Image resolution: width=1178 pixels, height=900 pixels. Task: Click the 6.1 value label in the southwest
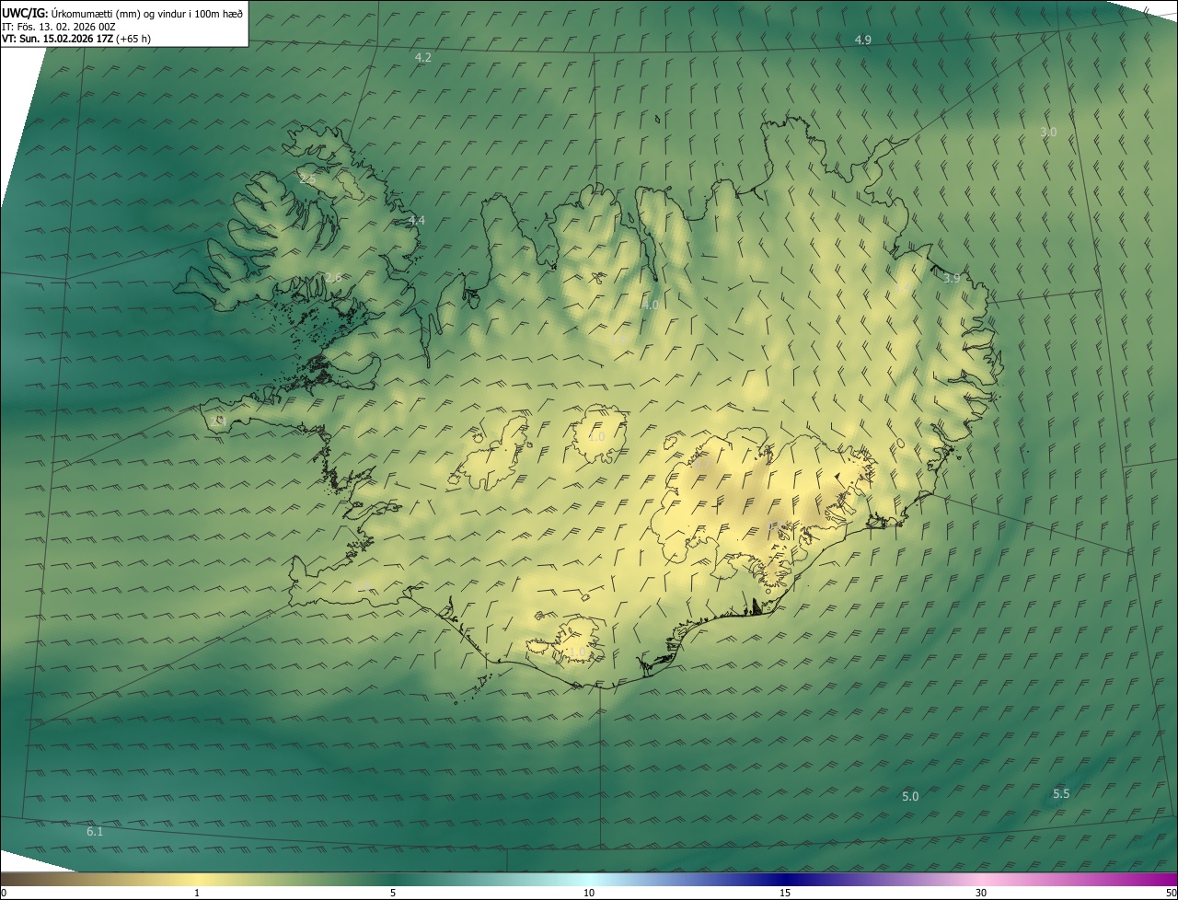[95, 831]
